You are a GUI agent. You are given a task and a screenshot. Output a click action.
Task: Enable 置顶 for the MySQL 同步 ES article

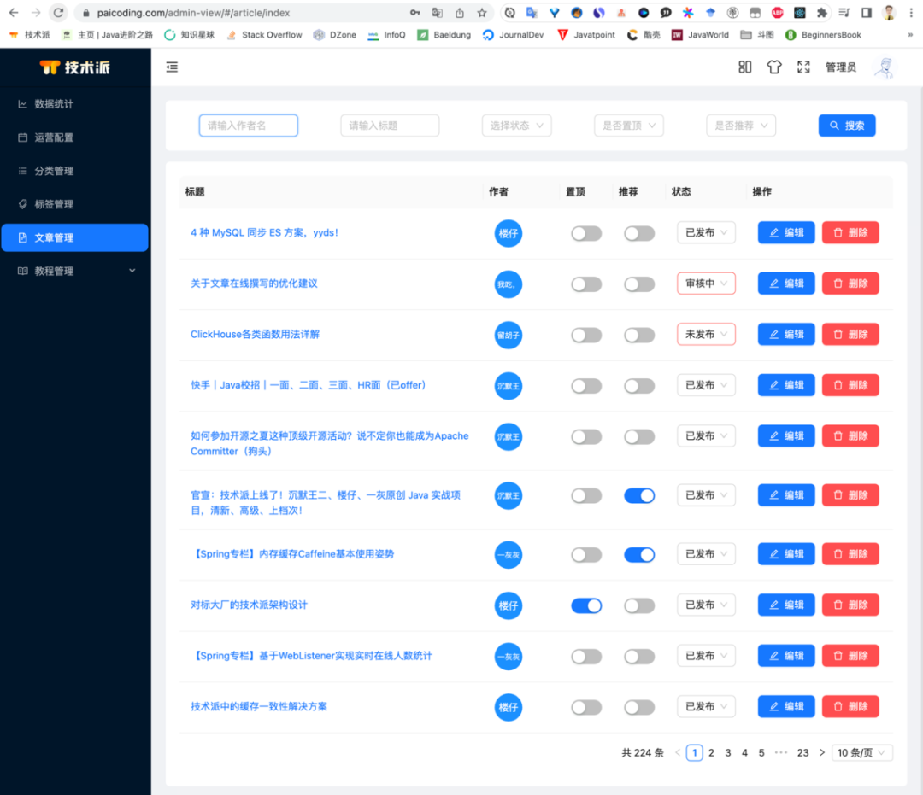coord(586,232)
